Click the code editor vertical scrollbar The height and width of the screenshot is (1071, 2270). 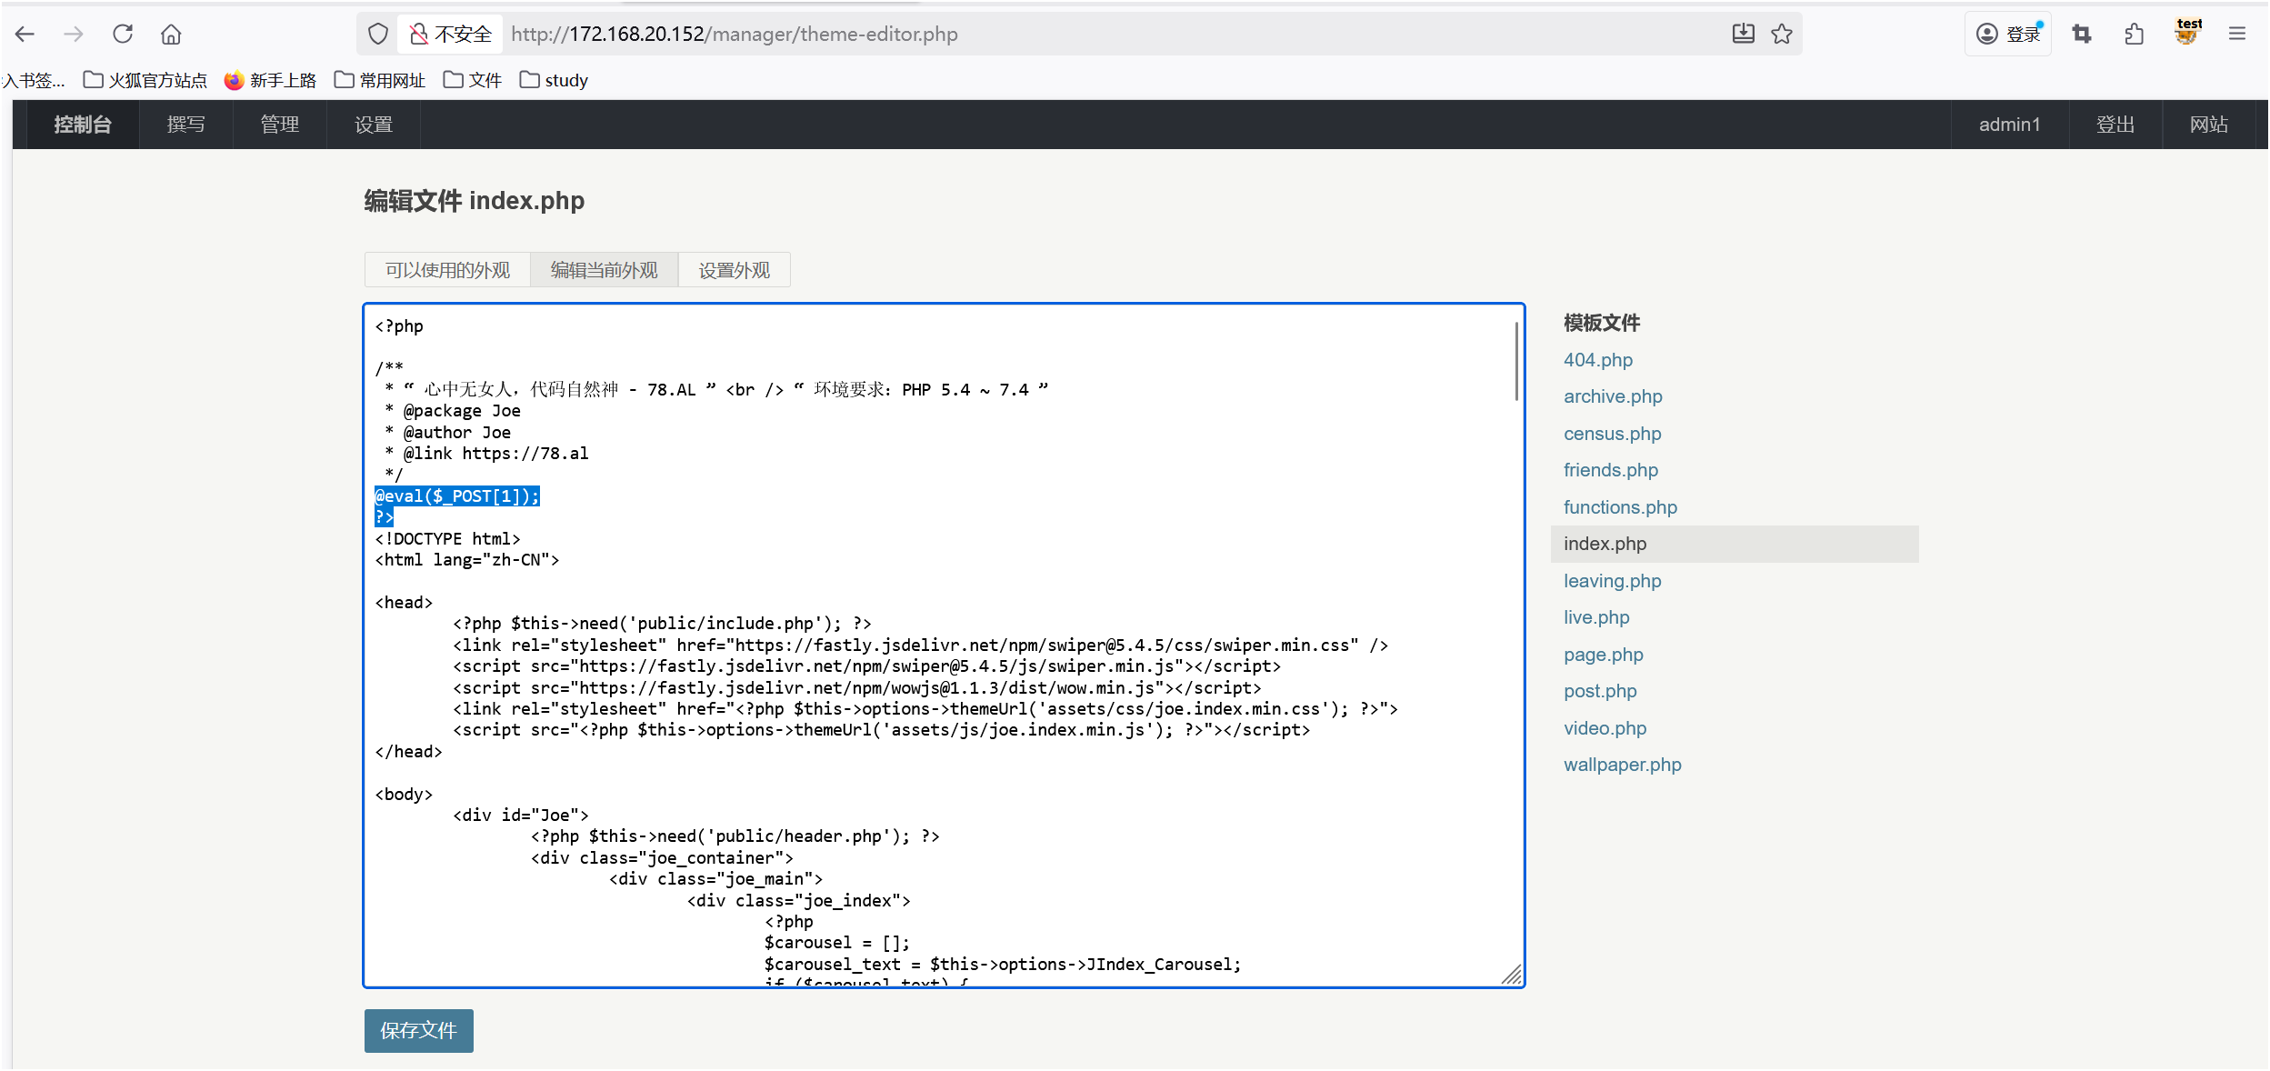(x=1516, y=362)
